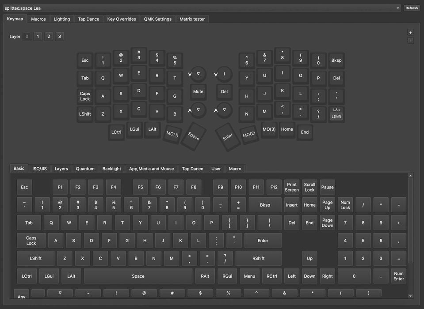Pick the Page Up keycode

328,205
